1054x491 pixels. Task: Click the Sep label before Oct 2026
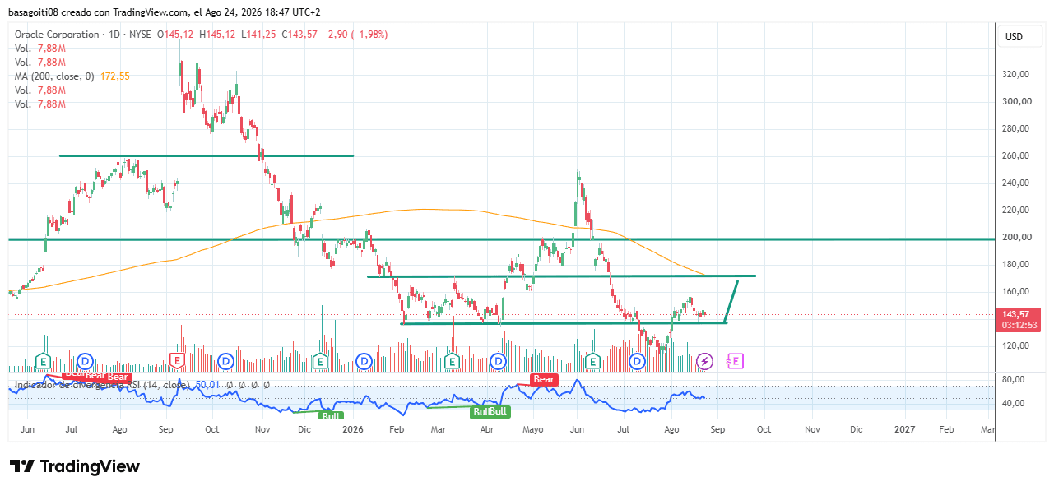717,429
